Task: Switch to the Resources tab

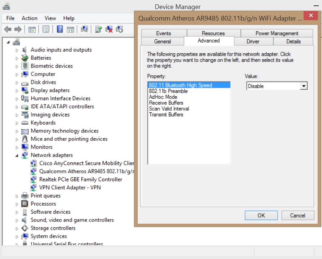Action: click(x=213, y=33)
